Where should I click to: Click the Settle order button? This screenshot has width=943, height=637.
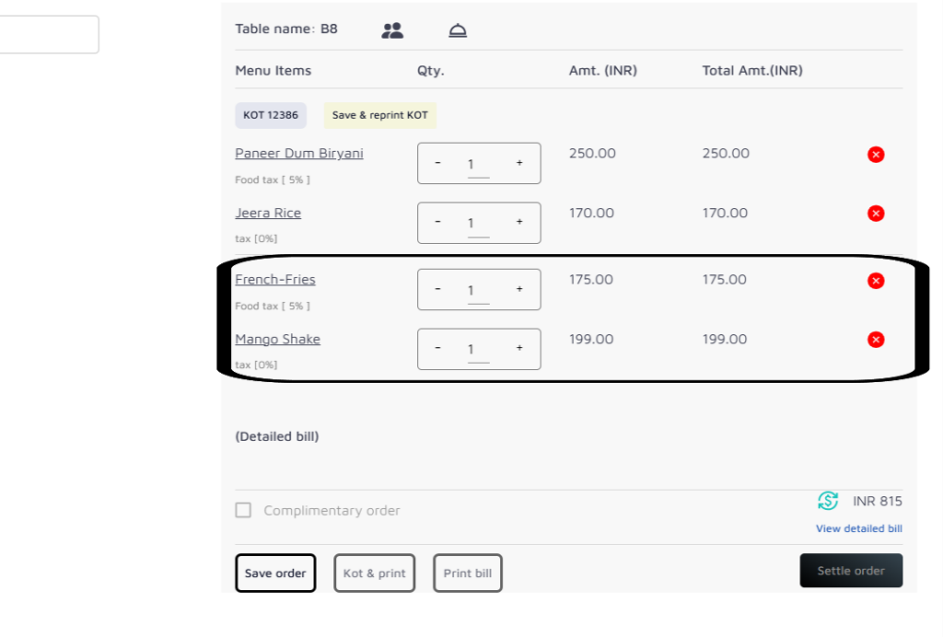tap(851, 571)
